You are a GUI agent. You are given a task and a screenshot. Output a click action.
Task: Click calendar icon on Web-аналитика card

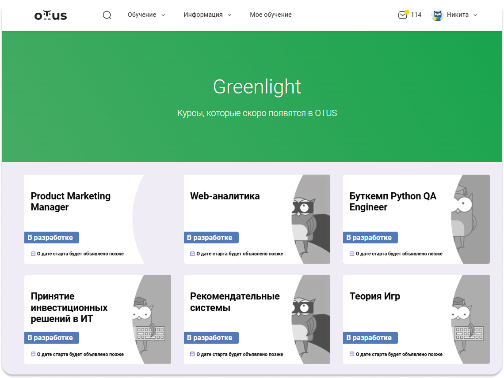[x=192, y=254]
